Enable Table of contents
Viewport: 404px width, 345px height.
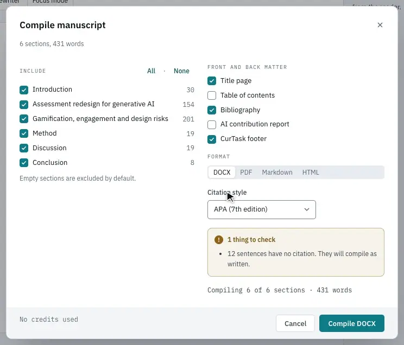(212, 95)
